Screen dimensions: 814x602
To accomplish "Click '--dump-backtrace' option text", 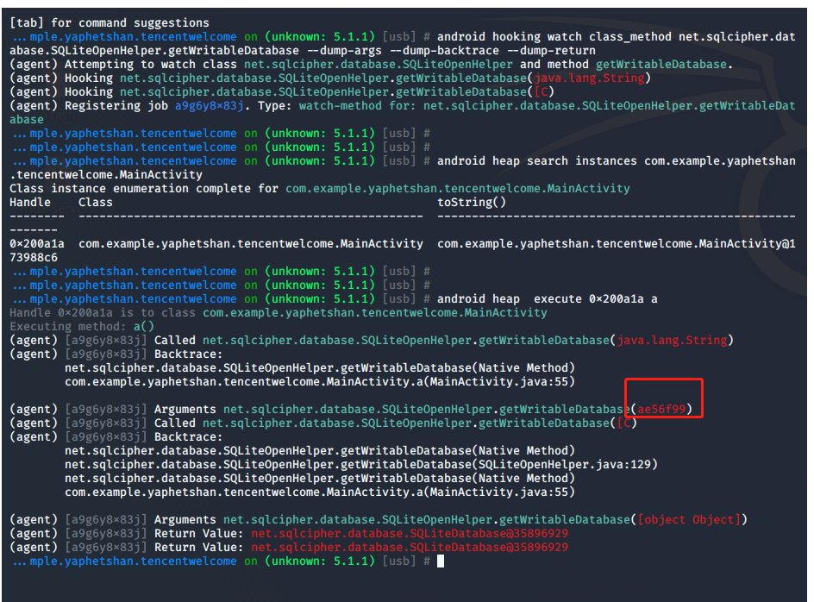I will (444, 51).
